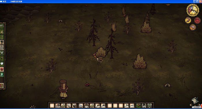The height and width of the screenshot is (109, 202).
Task: Select the fourth inventory slot item
Action: [69, 106]
